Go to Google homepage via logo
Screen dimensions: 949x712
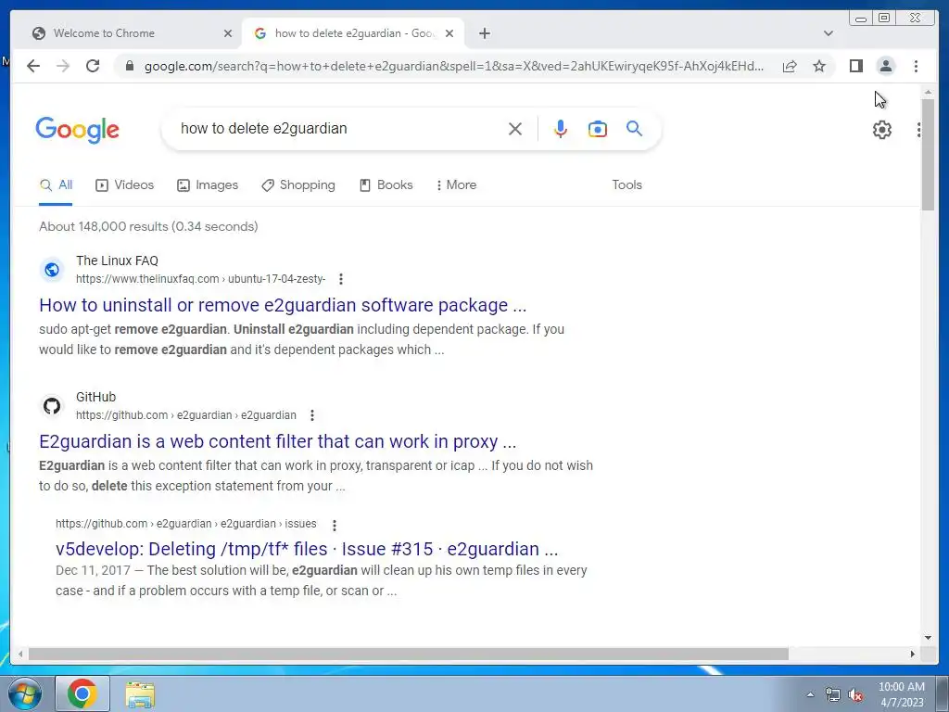[78, 130]
